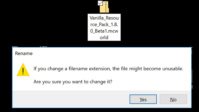
Task: Click the 'Are you sure' question text
Action: pos(73,82)
